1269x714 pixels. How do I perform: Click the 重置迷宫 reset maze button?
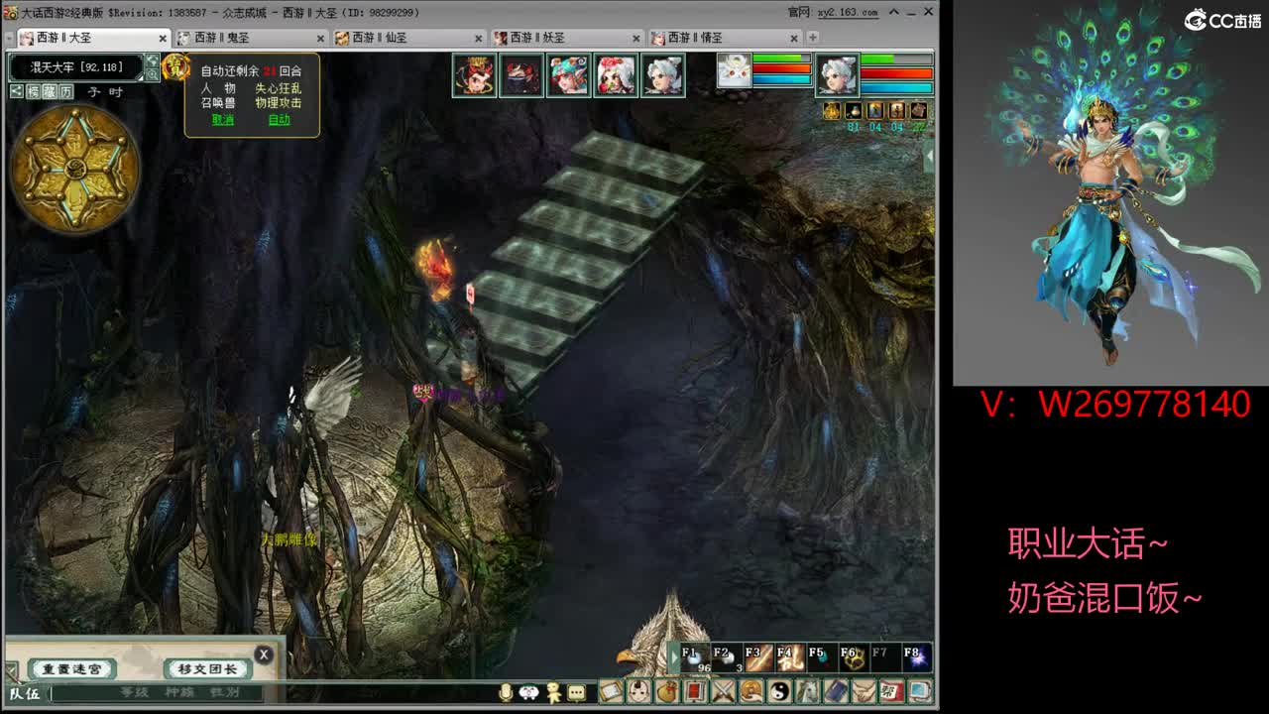[71, 669]
